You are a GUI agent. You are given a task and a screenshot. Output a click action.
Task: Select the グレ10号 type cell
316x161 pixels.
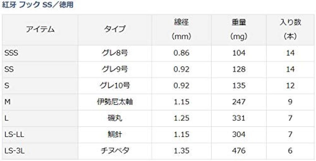click(x=115, y=86)
